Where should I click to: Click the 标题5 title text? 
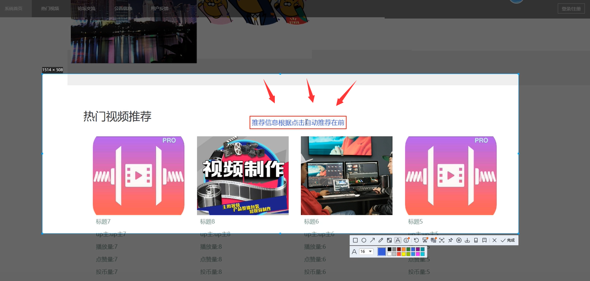(x=415, y=221)
